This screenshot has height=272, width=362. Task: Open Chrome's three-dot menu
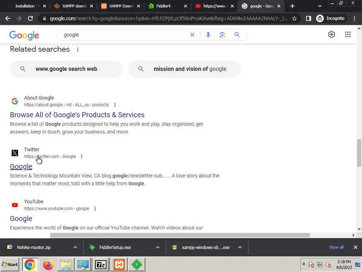354,18
